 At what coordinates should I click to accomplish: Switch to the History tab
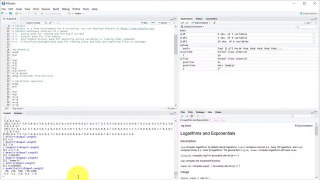click(199, 19)
